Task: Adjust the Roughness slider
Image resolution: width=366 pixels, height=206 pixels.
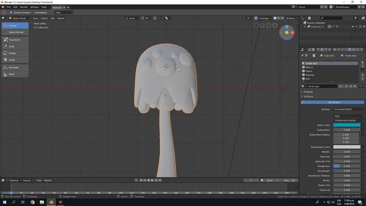Action: 347,167
